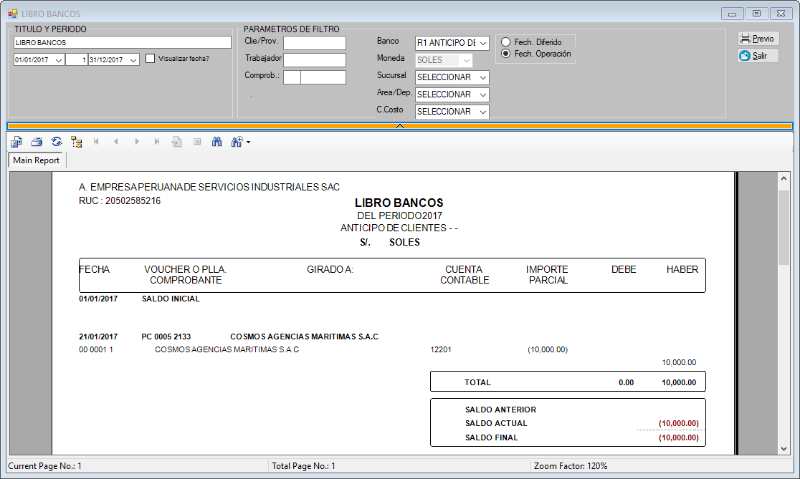Click bold 'COSMOS AGENCIAS MARITIMAS S.A.C' header
This screenshot has height=479, width=800.
point(304,337)
